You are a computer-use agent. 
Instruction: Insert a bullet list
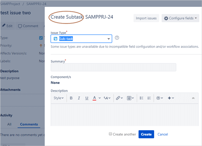[x=141, y=98]
